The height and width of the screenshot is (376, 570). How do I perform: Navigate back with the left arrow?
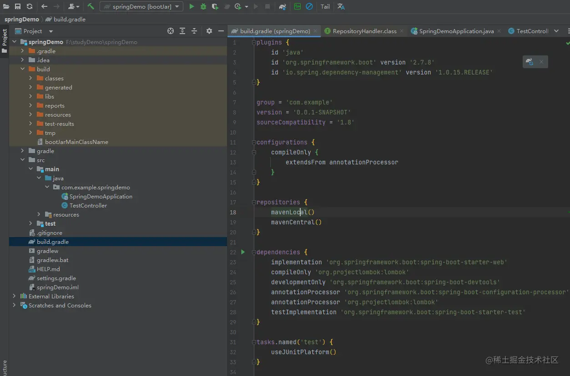pos(44,6)
